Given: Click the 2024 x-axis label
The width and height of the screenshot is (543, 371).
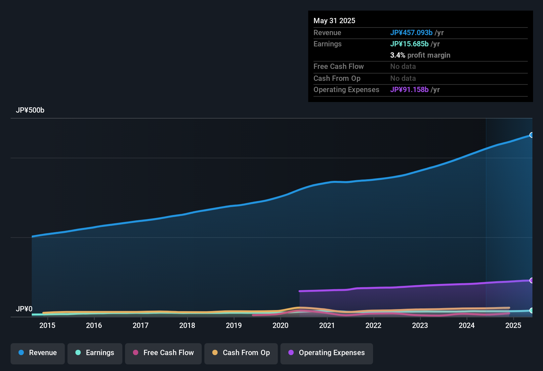Looking at the screenshot, I should click(467, 325).
